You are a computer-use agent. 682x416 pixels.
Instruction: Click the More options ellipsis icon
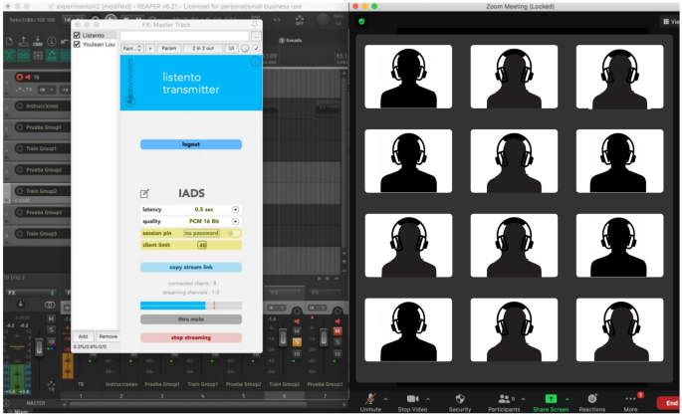click(630, 396)
